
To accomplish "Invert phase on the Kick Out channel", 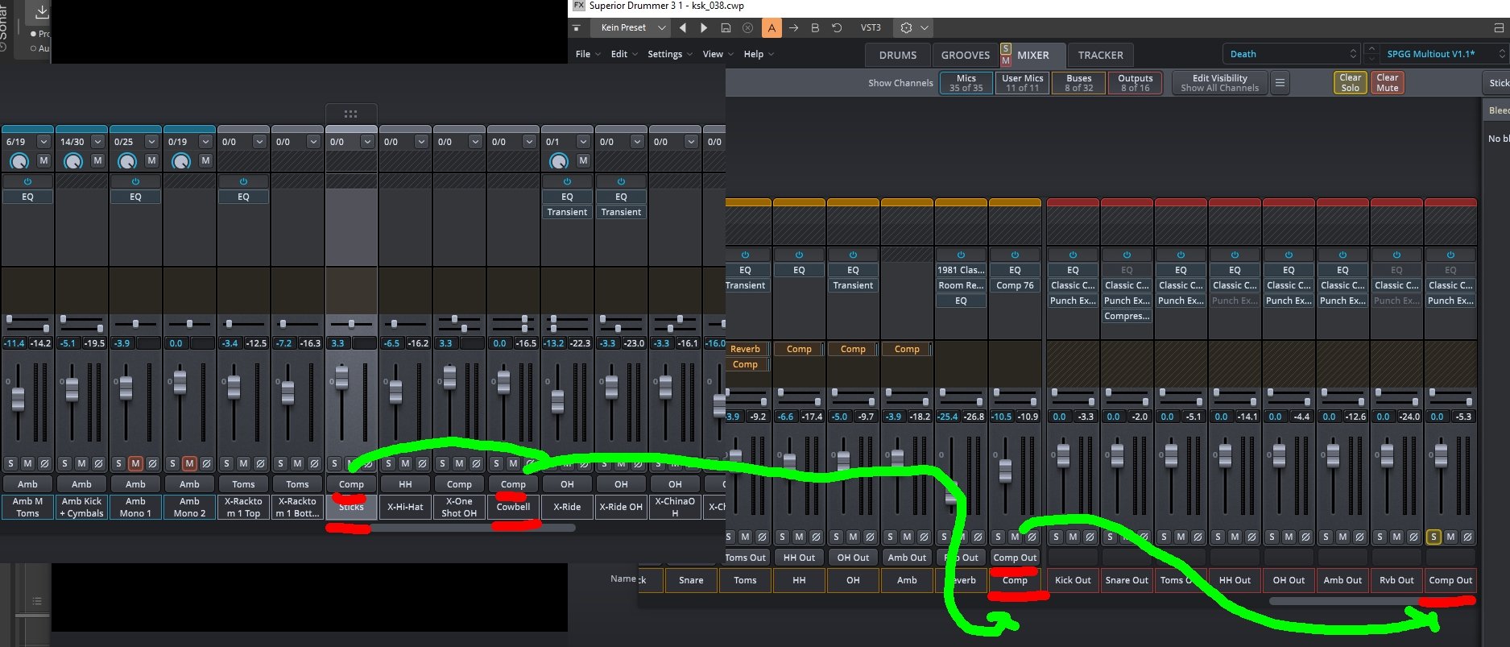I will click(1090, 537).
